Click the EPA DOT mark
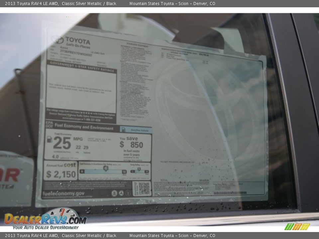Screen dimensions: 319x239 tap(49, 124)
